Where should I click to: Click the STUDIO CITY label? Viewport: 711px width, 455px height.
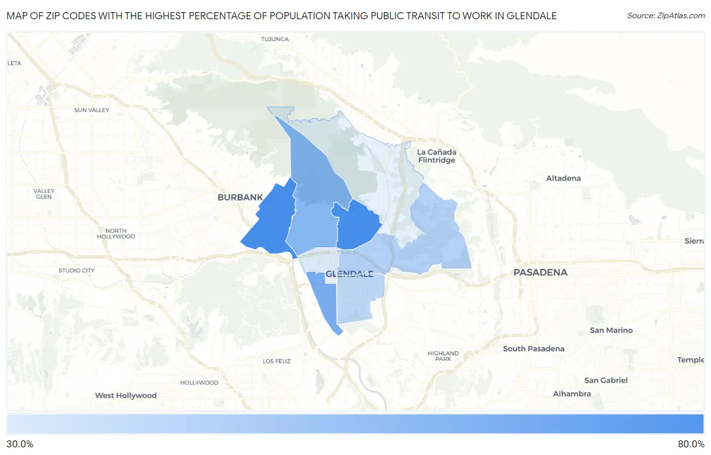(76, 270)
